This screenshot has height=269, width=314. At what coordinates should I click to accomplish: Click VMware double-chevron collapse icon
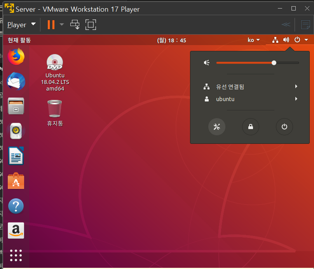click(x=286, y=24)
